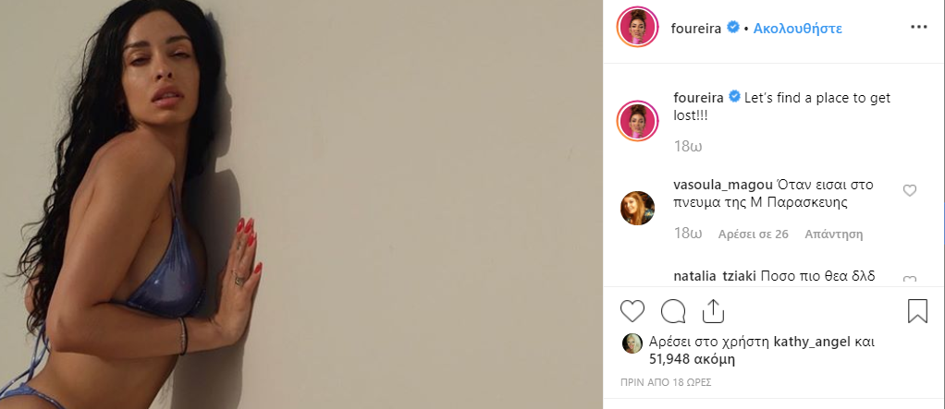Follow foureira via Ακολουθήστε

pos(797,29)
